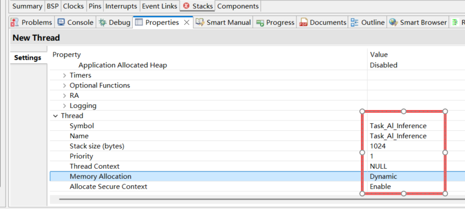
Task: Click the Problems view icon
Action: pyautogui.click(x=14, y=22)
